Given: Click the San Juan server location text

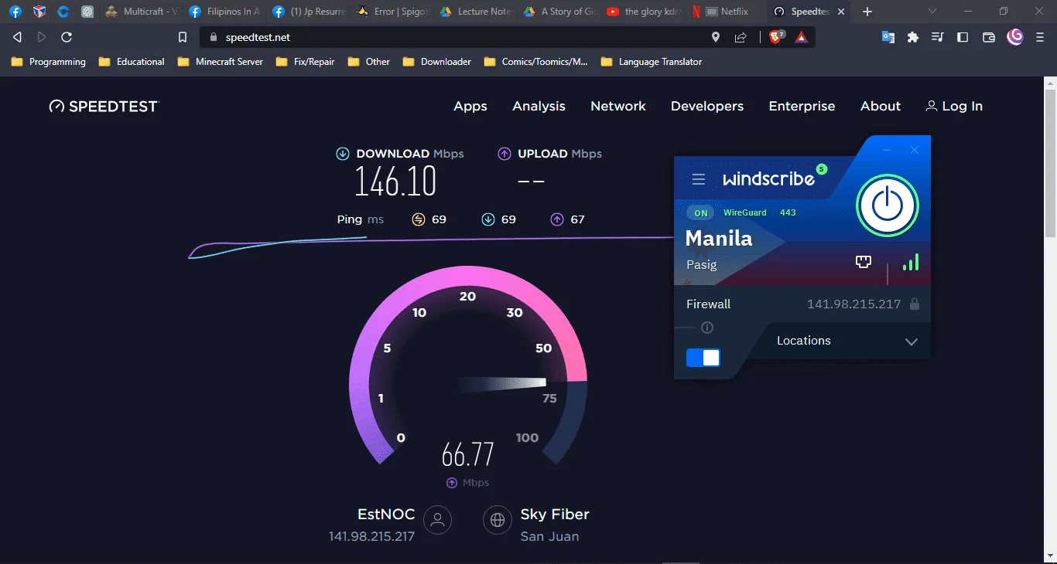Looking at the screenshot, I should 549,537.
